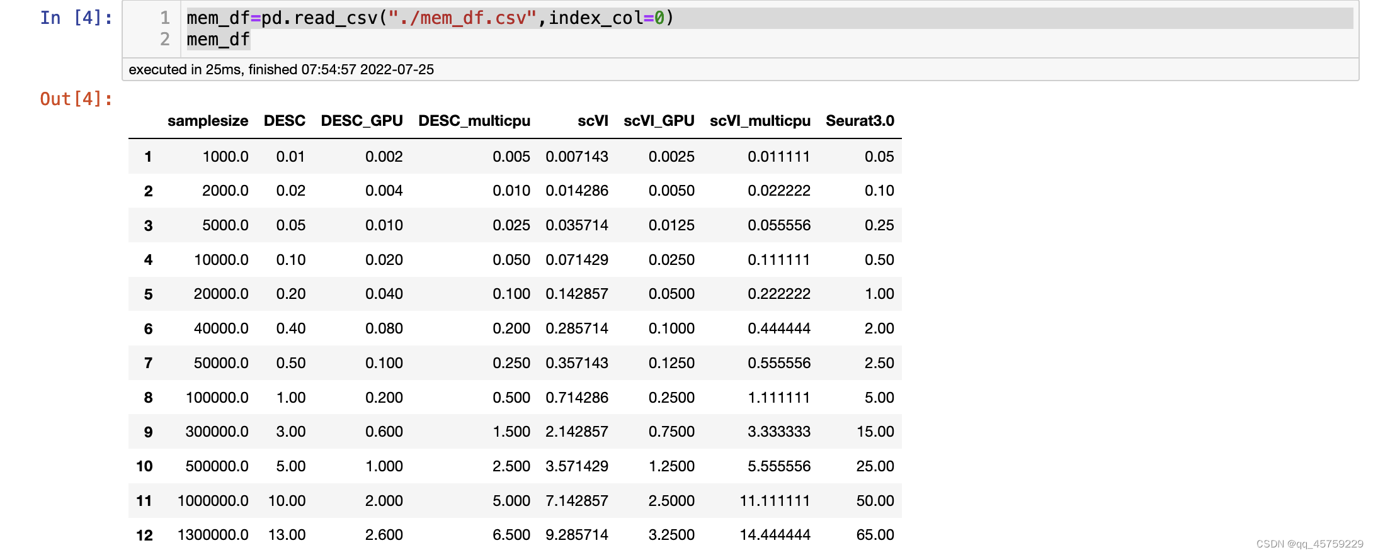Image resolution: width=1373 pixels, height=555 pixels.
Task: Click scVI value 0.007143
Action: tap(577, 157)
